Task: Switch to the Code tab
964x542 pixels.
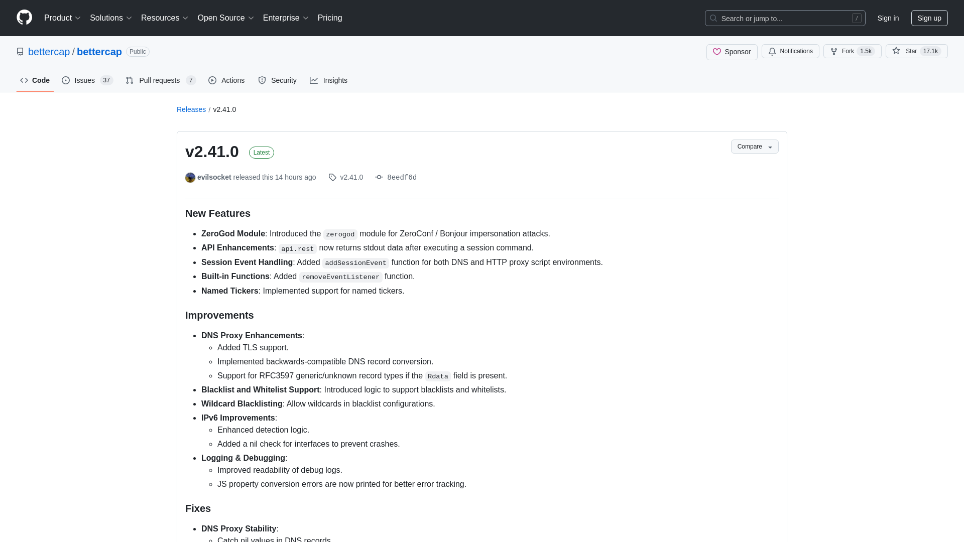Action: click(35, 80)
